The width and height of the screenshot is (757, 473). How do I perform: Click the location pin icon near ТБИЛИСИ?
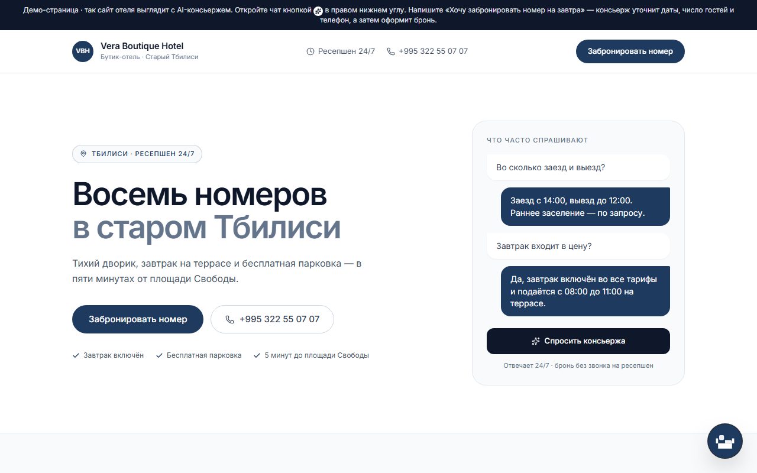pos(83,154)
